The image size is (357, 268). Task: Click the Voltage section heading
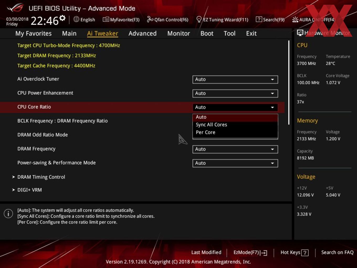(x=306, y=177)
